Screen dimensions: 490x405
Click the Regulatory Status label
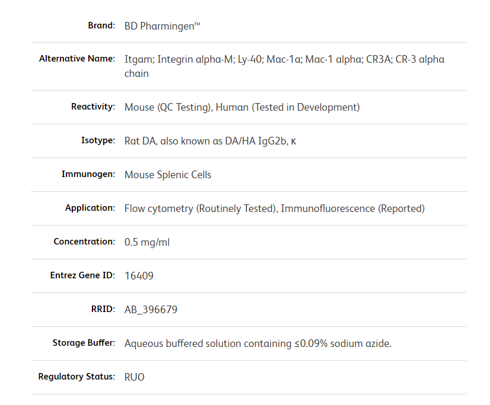pyautogui.click(x=76, y=376)
